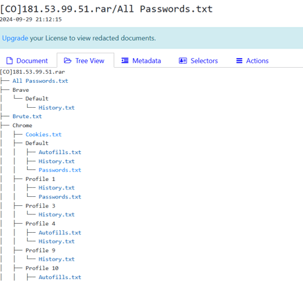303x284 pixels.
Task: Select the Profile 9 folder
Action: [40, 250]
